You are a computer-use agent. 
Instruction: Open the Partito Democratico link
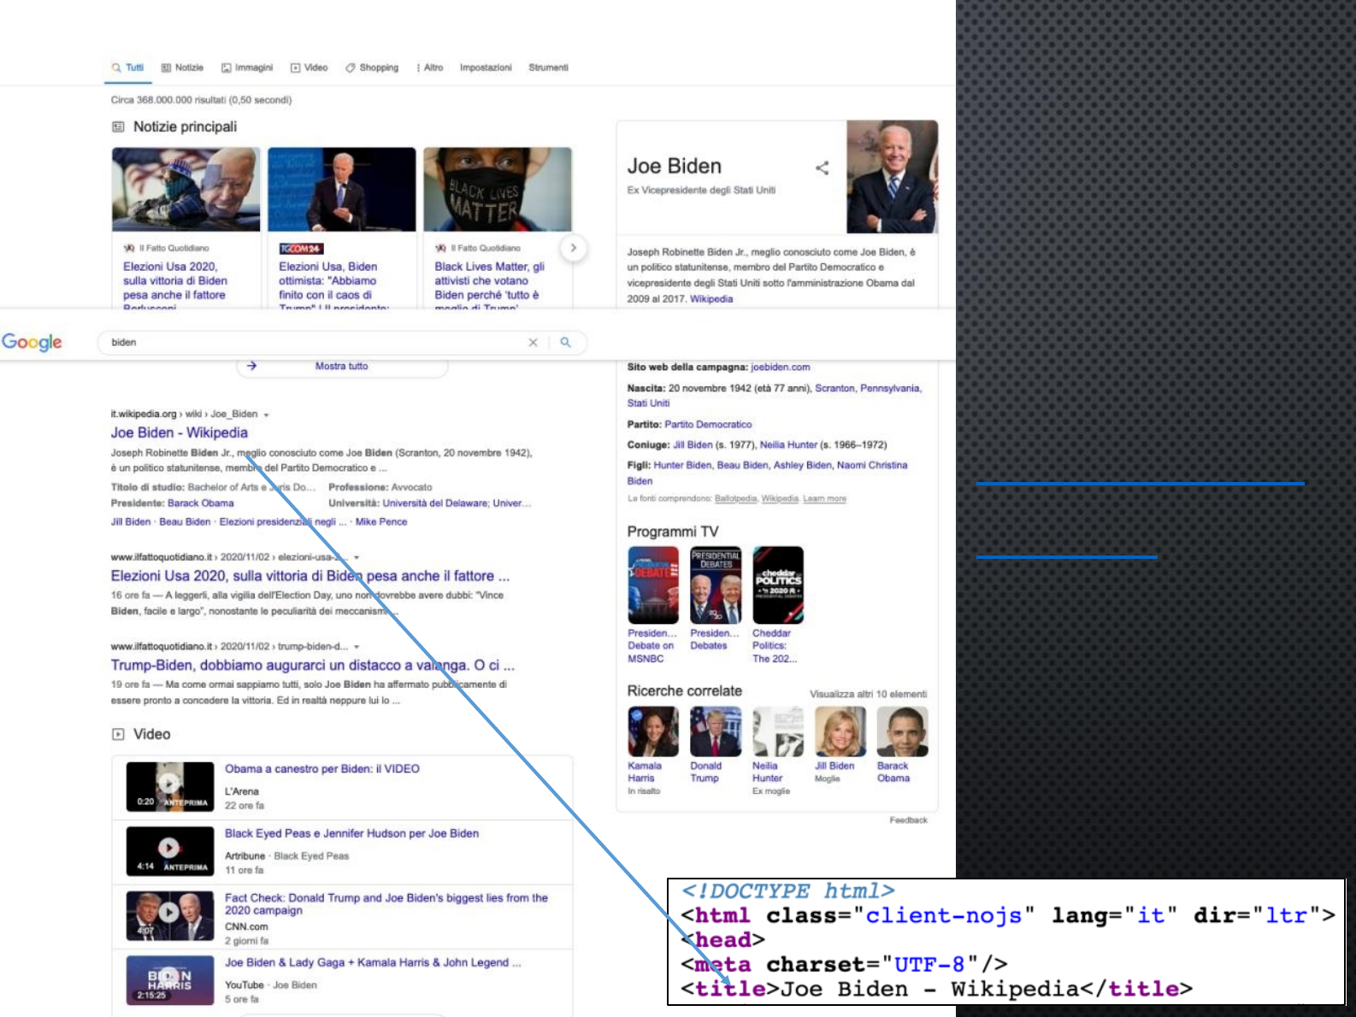pos(708,424)
